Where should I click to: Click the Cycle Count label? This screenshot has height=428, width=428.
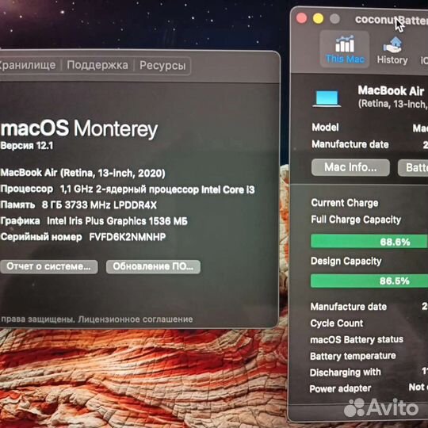click(337, 323)
